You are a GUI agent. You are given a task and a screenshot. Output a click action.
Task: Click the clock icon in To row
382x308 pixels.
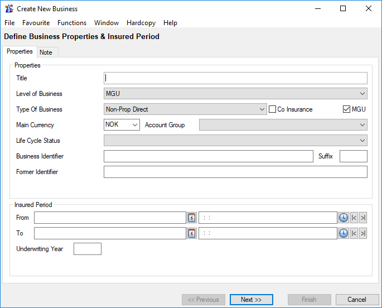pyautogui.click(x=344, y=233)
